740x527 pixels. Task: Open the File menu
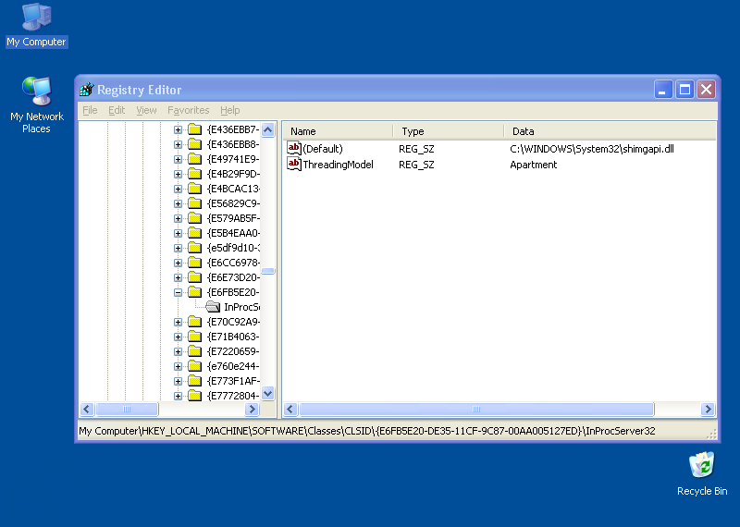[90, 110]
